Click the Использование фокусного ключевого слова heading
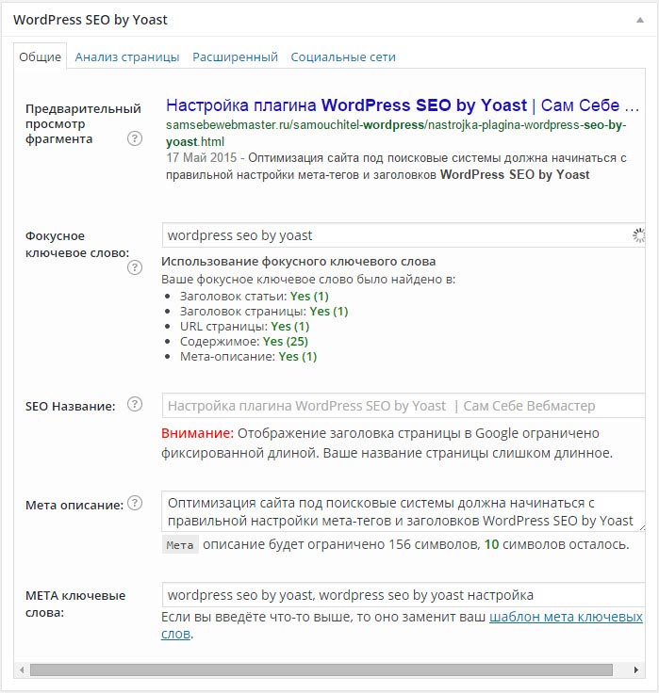The height and width of the screenshot is (693, 659). click(298, 261)
